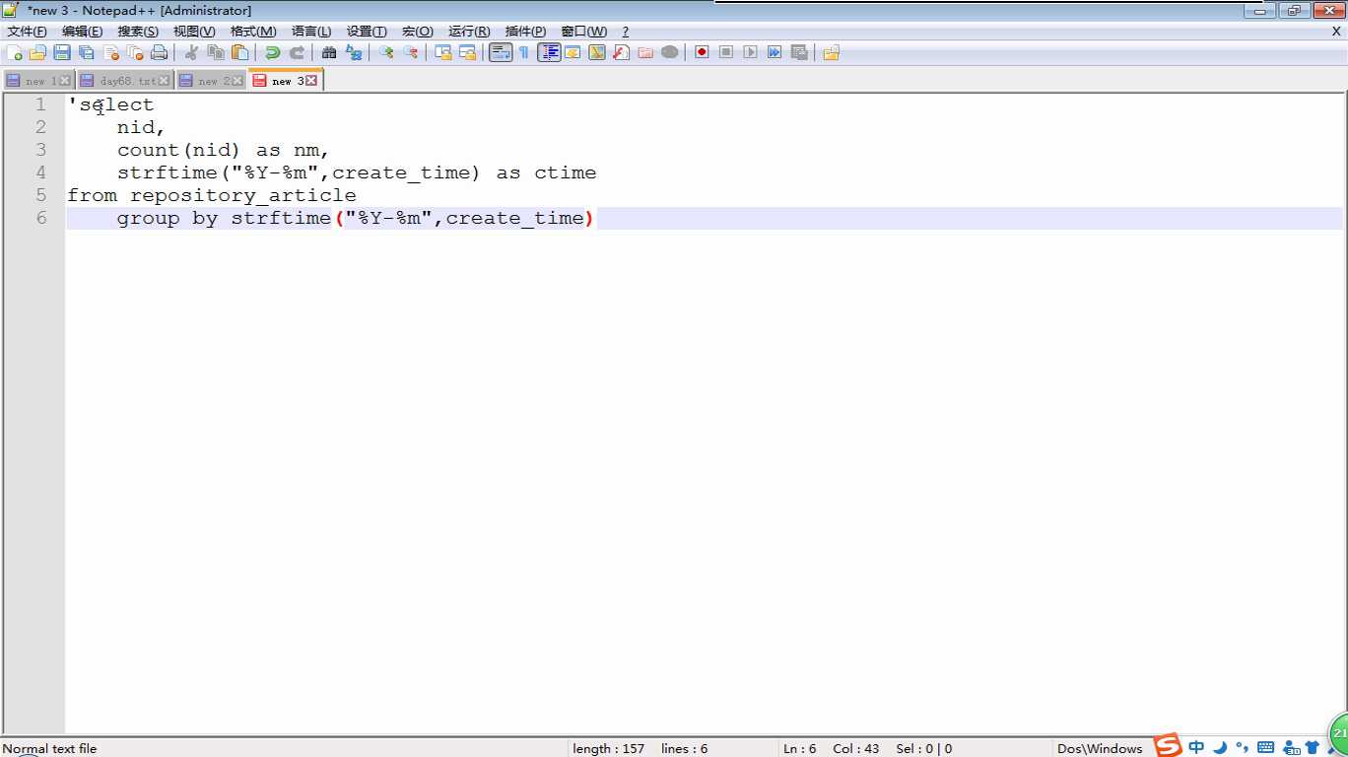Save the current file with the floppy icon
This screenshot has height=757, width=1348.
(62, 52)
